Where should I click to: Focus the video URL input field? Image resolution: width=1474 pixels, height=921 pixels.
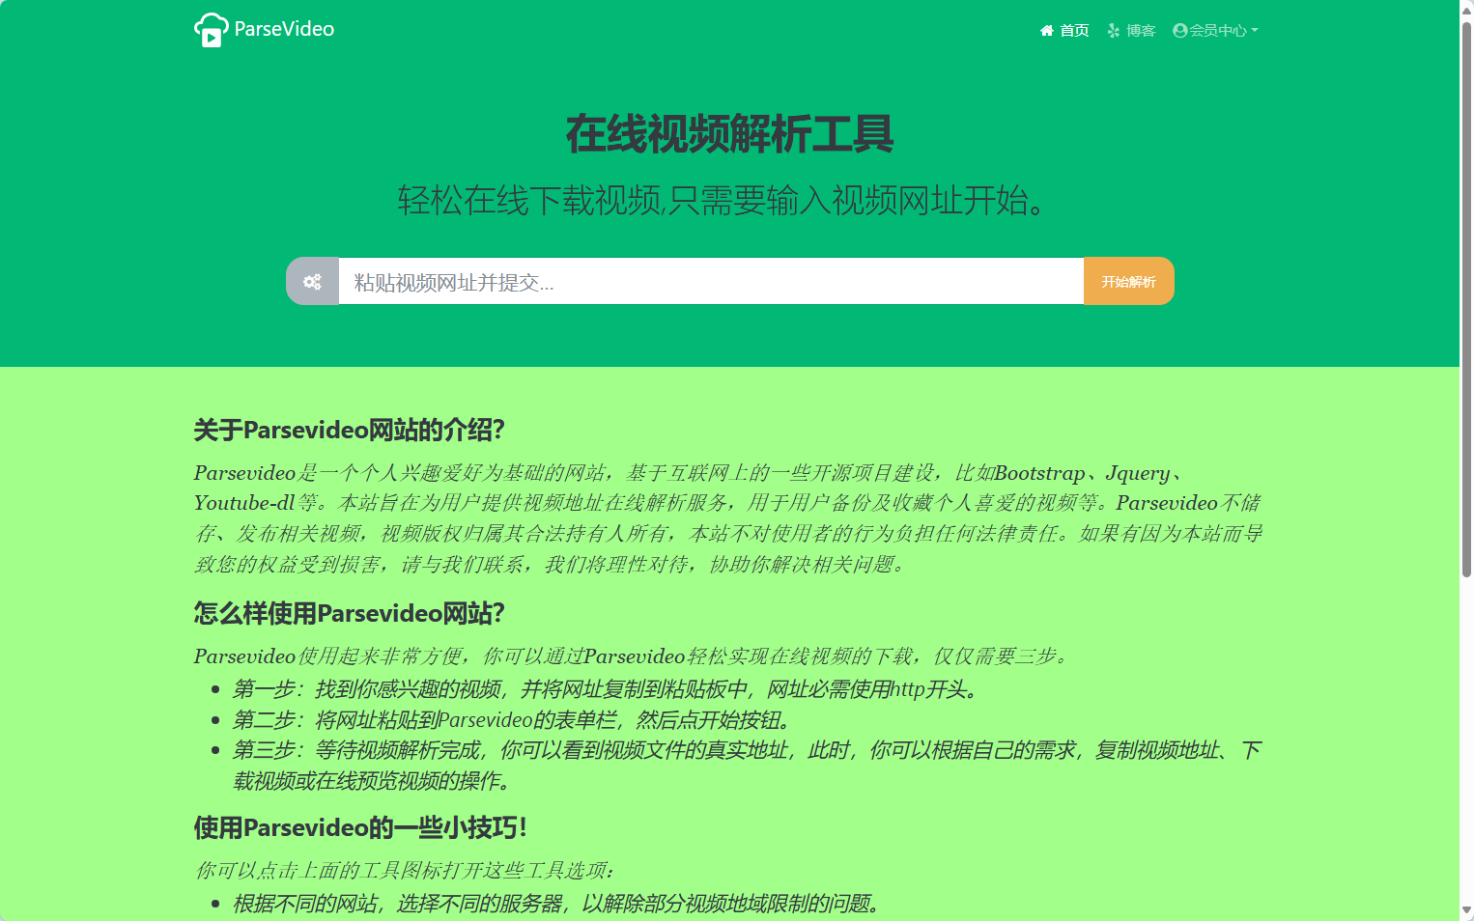pos(711,281)
